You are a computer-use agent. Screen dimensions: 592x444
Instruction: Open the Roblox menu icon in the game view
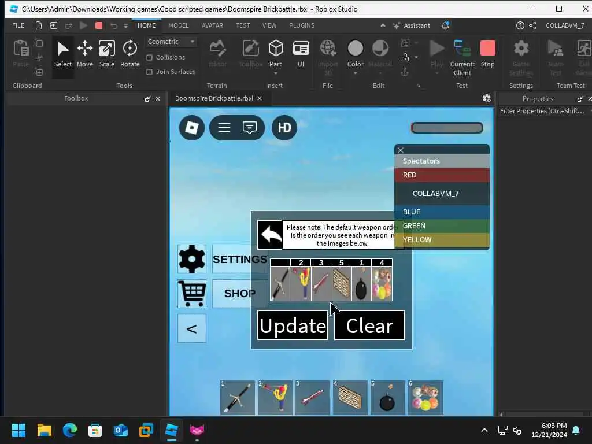tap(192, 128)
